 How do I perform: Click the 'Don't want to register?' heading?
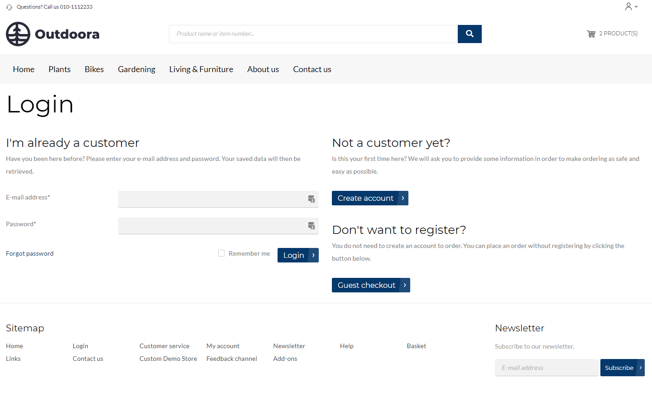click(399, 230)
